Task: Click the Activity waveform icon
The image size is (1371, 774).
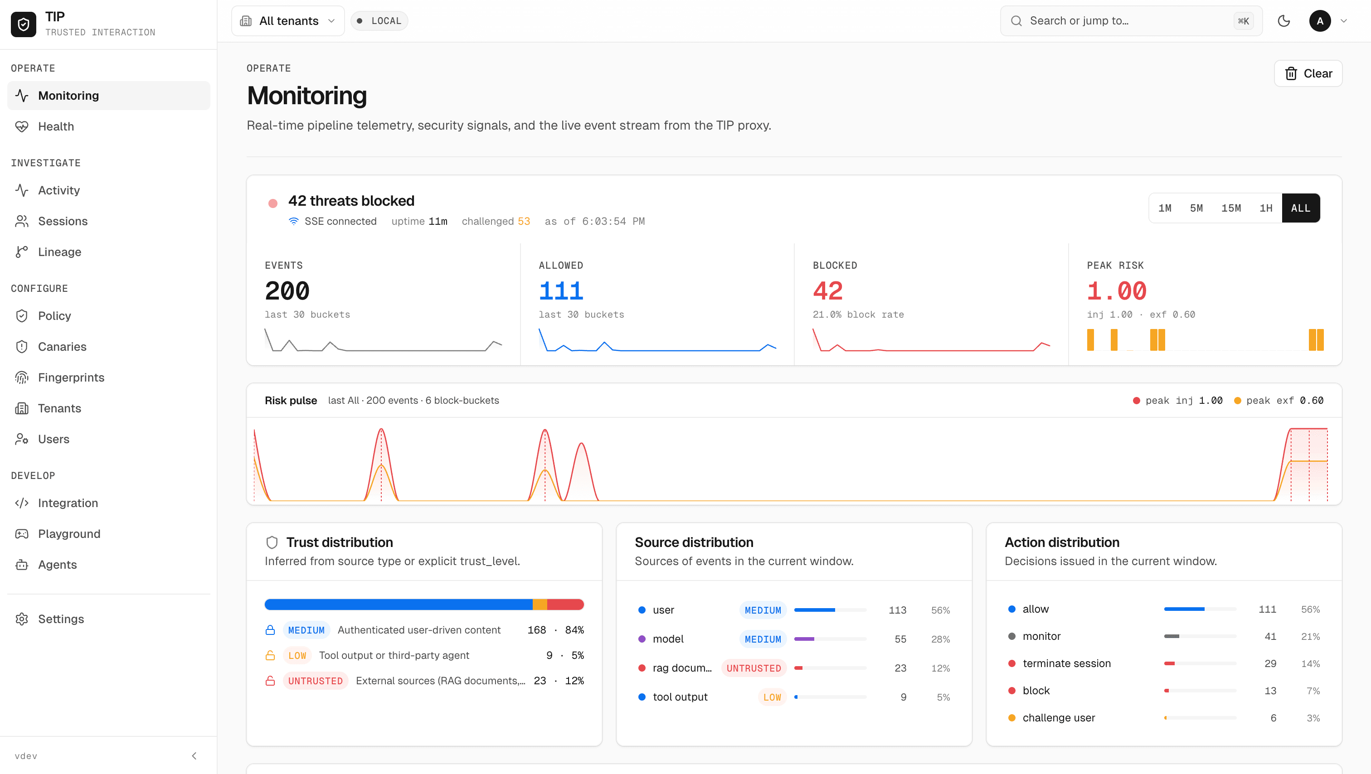Action: click(x=22, y=190)
